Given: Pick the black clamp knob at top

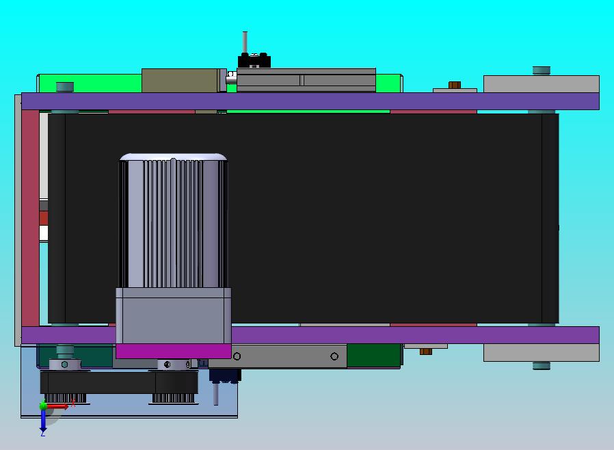Looking at the screenshot, I should (254, 61).
